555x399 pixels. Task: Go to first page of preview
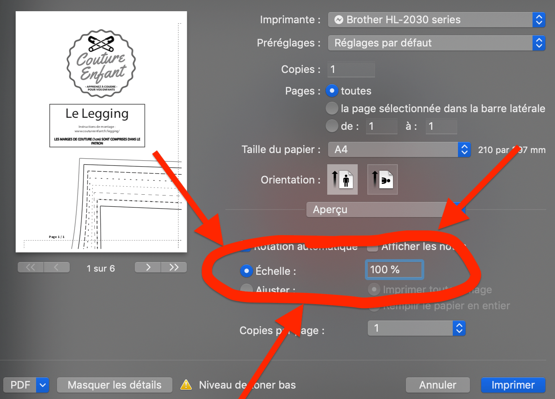tap(31, 267)
